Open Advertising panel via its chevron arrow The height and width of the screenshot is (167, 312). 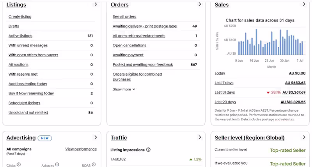96,137
